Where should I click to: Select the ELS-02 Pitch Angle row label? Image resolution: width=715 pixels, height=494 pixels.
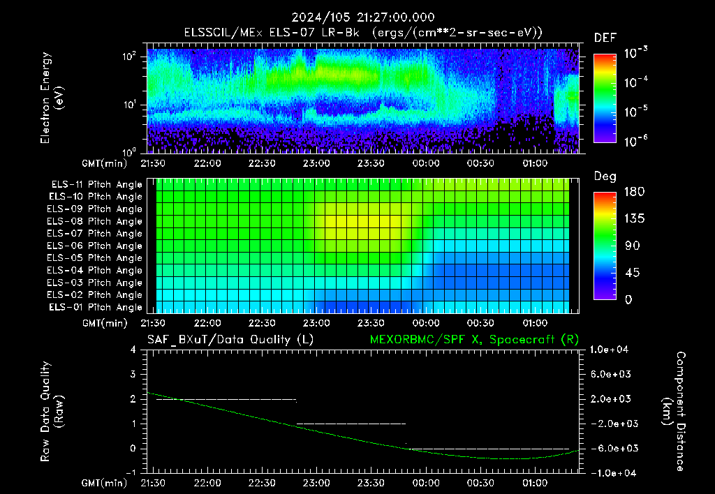pos(94,295)
